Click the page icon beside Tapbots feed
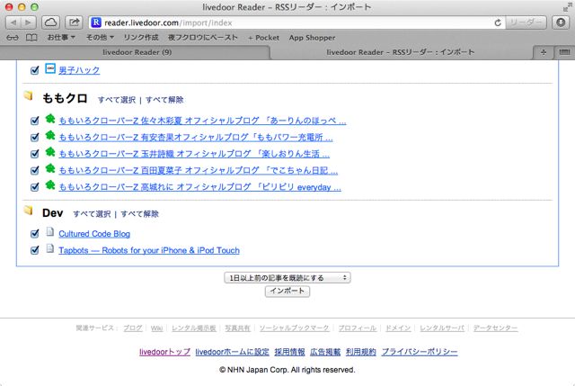 [x=50, y=248]
